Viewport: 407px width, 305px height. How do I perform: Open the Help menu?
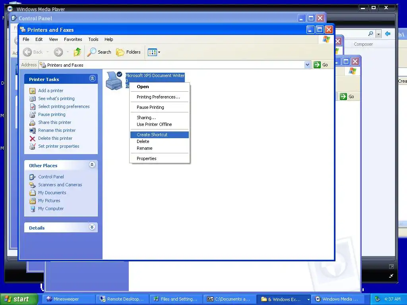coord(109,39)
